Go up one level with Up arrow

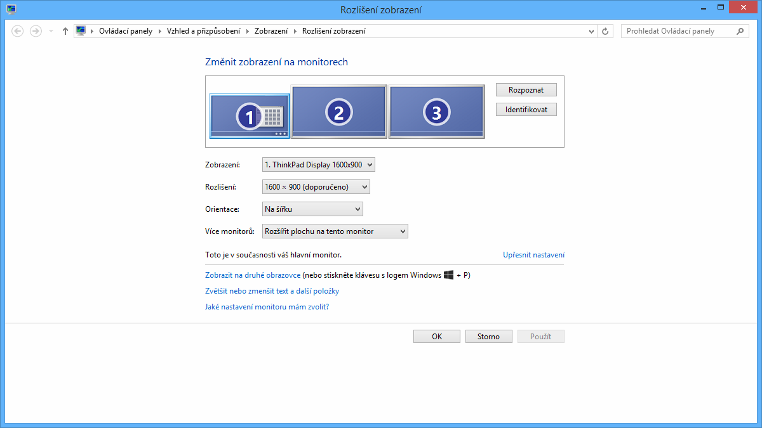tap(65, 31)
